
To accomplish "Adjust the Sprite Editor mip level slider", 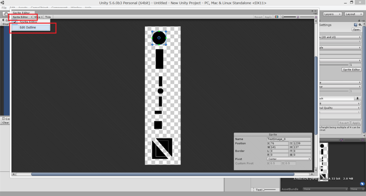I will 307,17.
